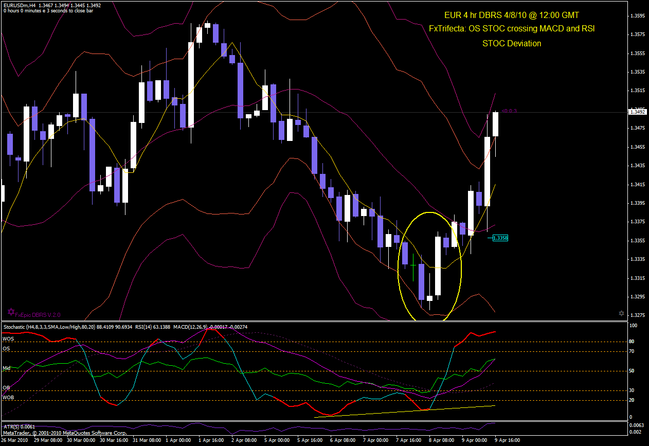Click the WOS level label

coord(8,339)
